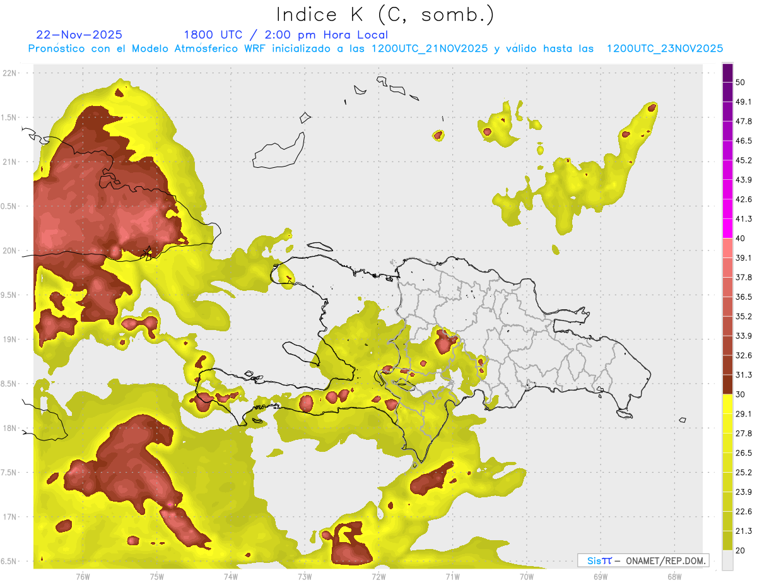Click the "75W" longitude label
Viewport: 757px width, 585px height.
[x=157, y=576]
